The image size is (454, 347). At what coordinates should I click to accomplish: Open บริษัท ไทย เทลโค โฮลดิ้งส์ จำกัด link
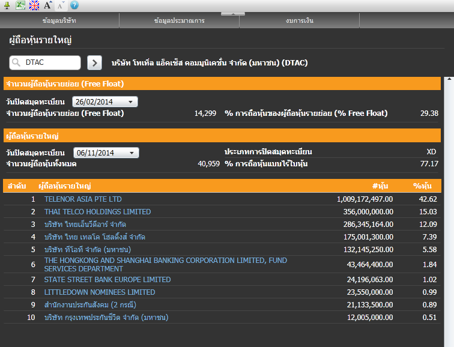click(95, 237)
